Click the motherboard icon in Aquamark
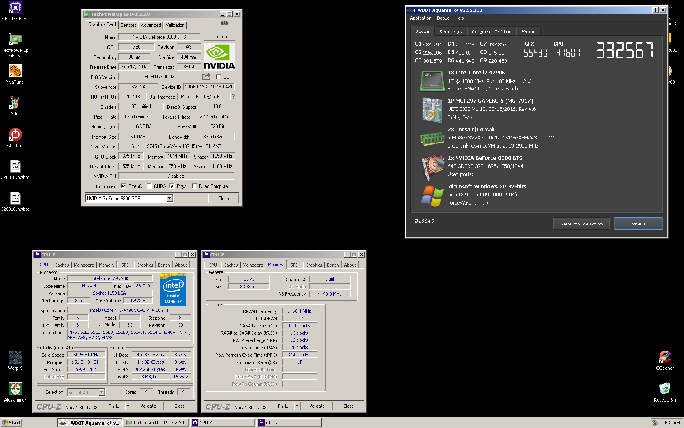 click(x=432, y=110)
